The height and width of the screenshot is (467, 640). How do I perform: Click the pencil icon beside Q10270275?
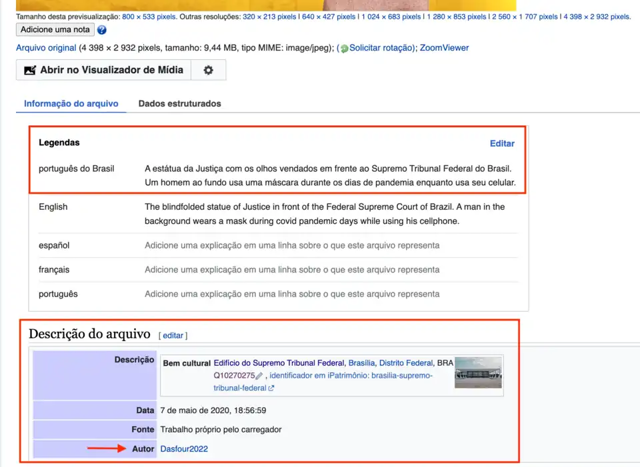[259, 376]
